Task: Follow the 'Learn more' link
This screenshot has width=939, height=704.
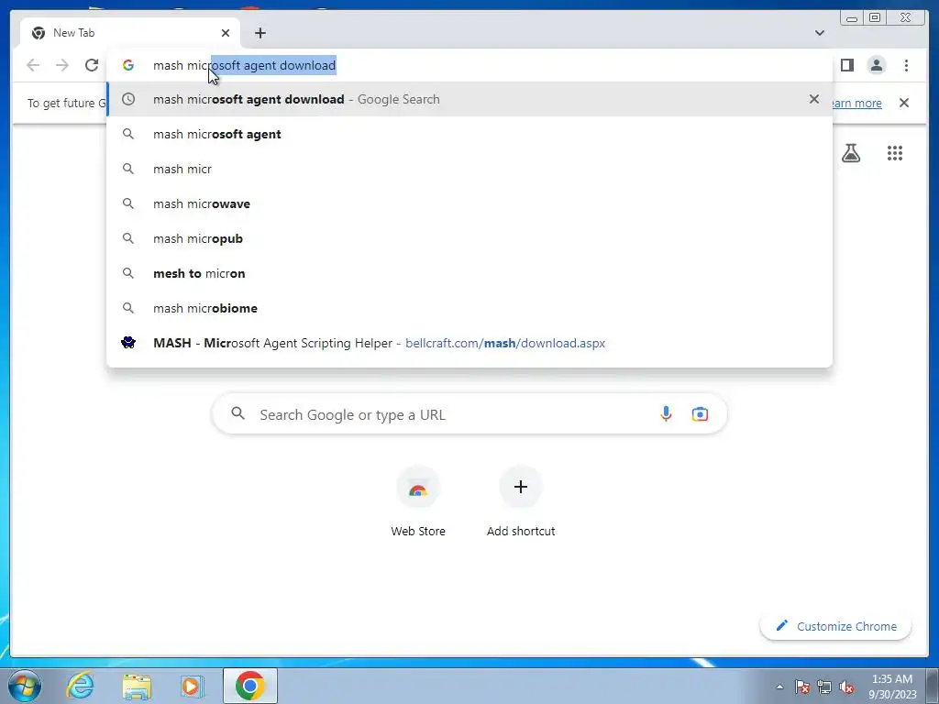Action: tap(856, 103)
